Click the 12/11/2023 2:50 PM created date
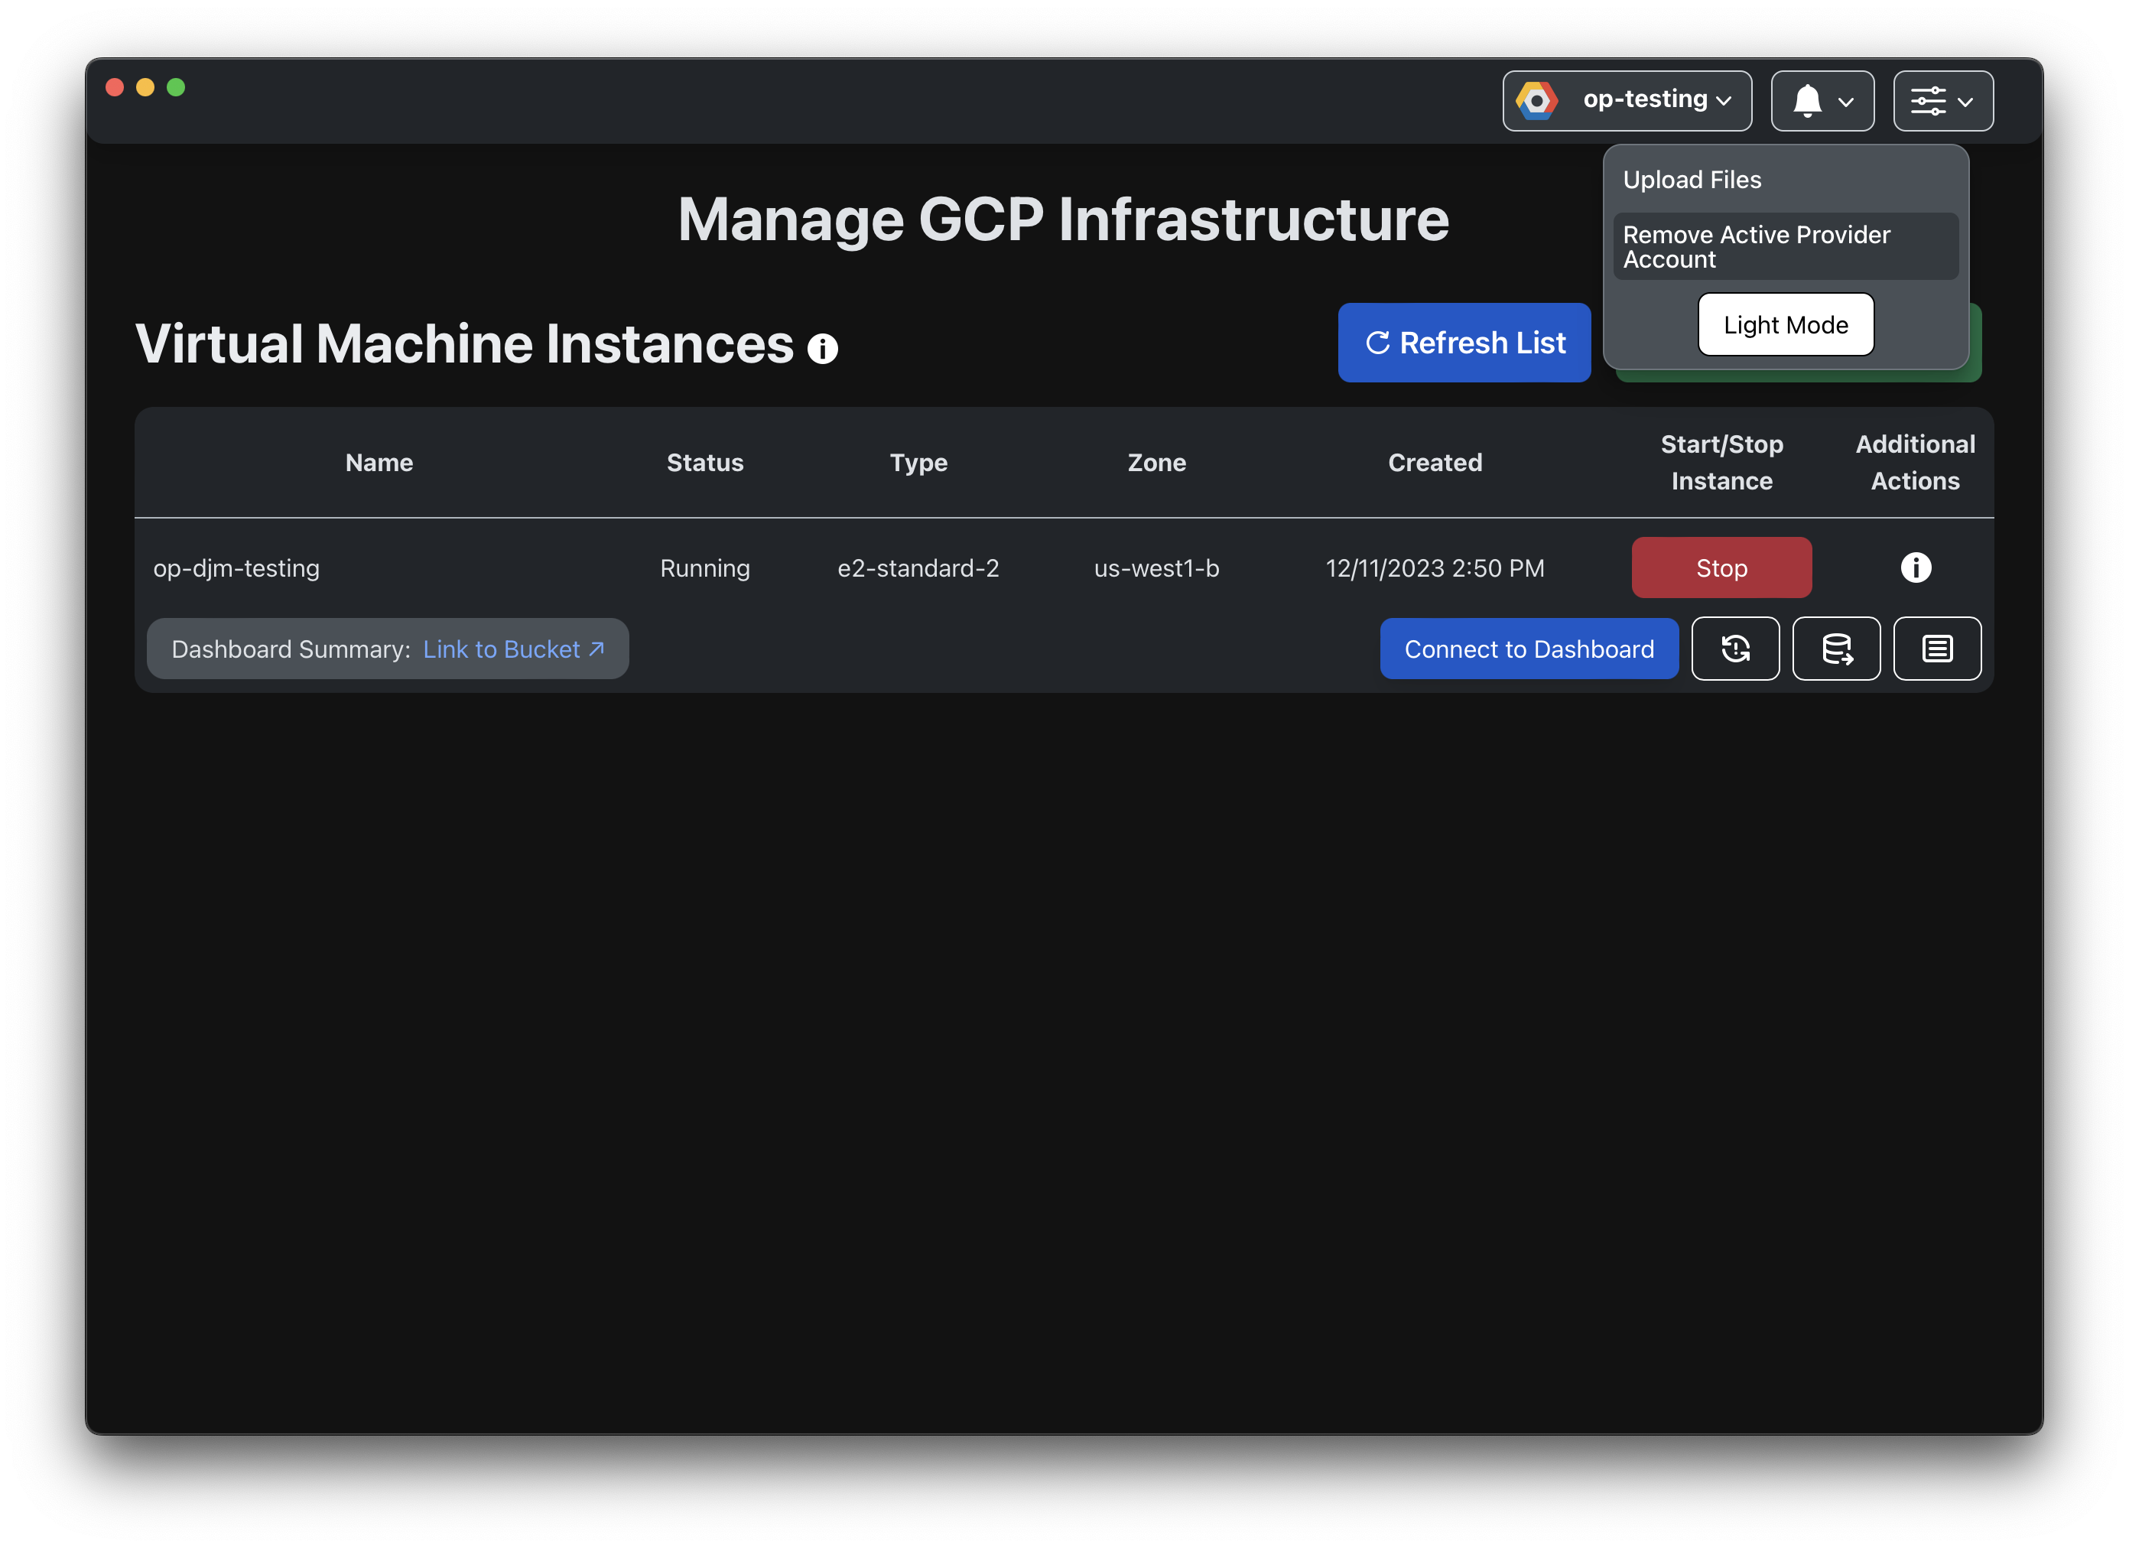 [1435, 569]
